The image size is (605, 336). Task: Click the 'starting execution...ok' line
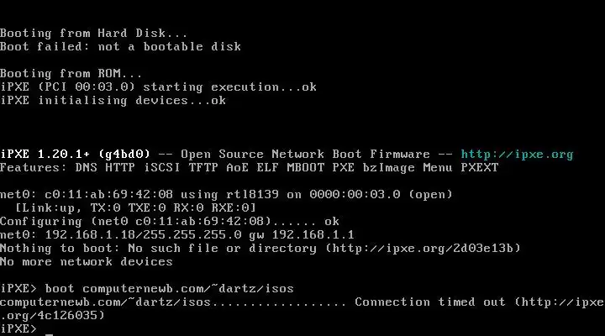point(229,87)
